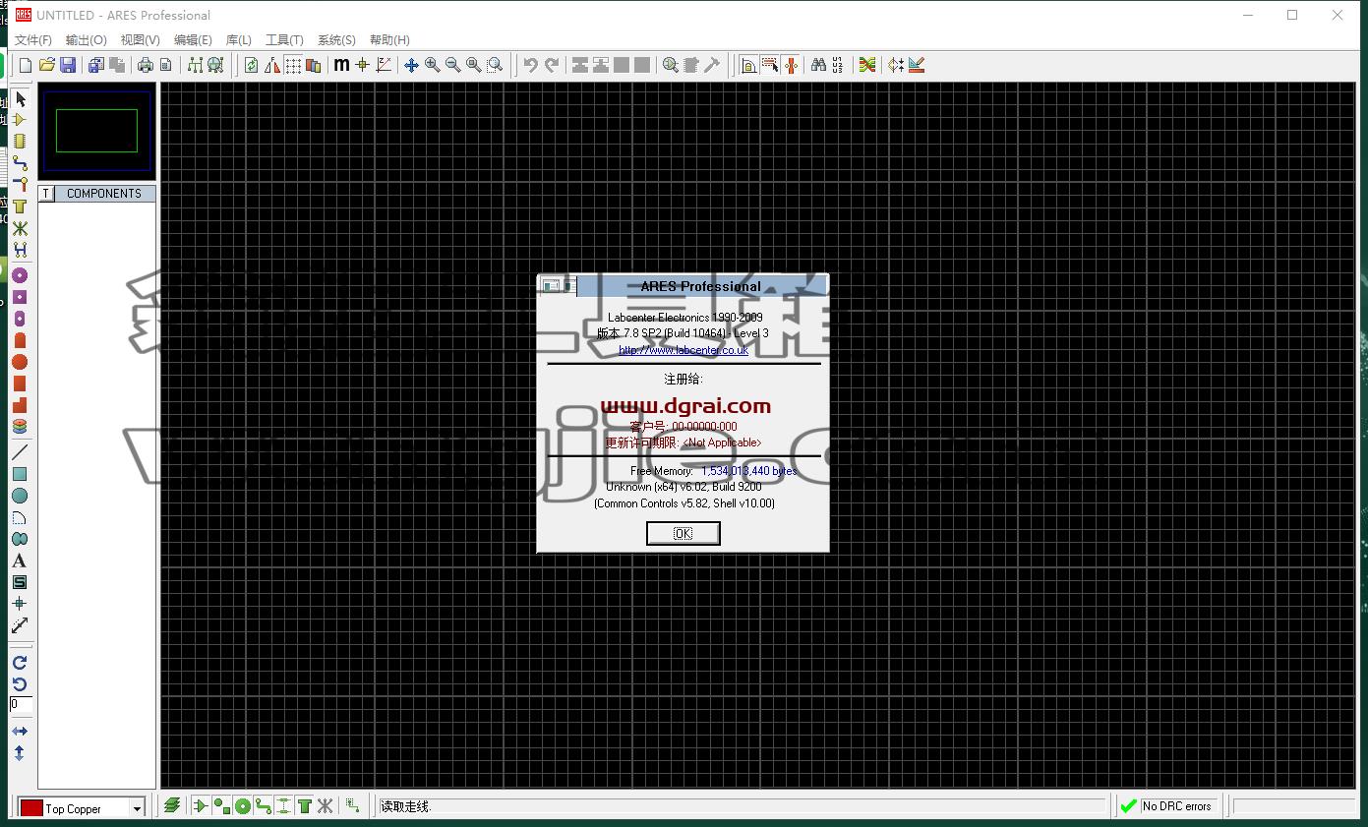Select the round through-hole pad tool
The width and height of the screenshot is (1368, 827).
(20, 275)
